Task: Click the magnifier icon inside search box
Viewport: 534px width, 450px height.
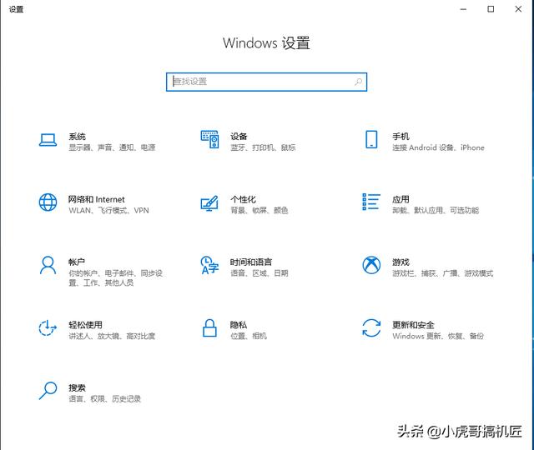Action: click(358, 82)
